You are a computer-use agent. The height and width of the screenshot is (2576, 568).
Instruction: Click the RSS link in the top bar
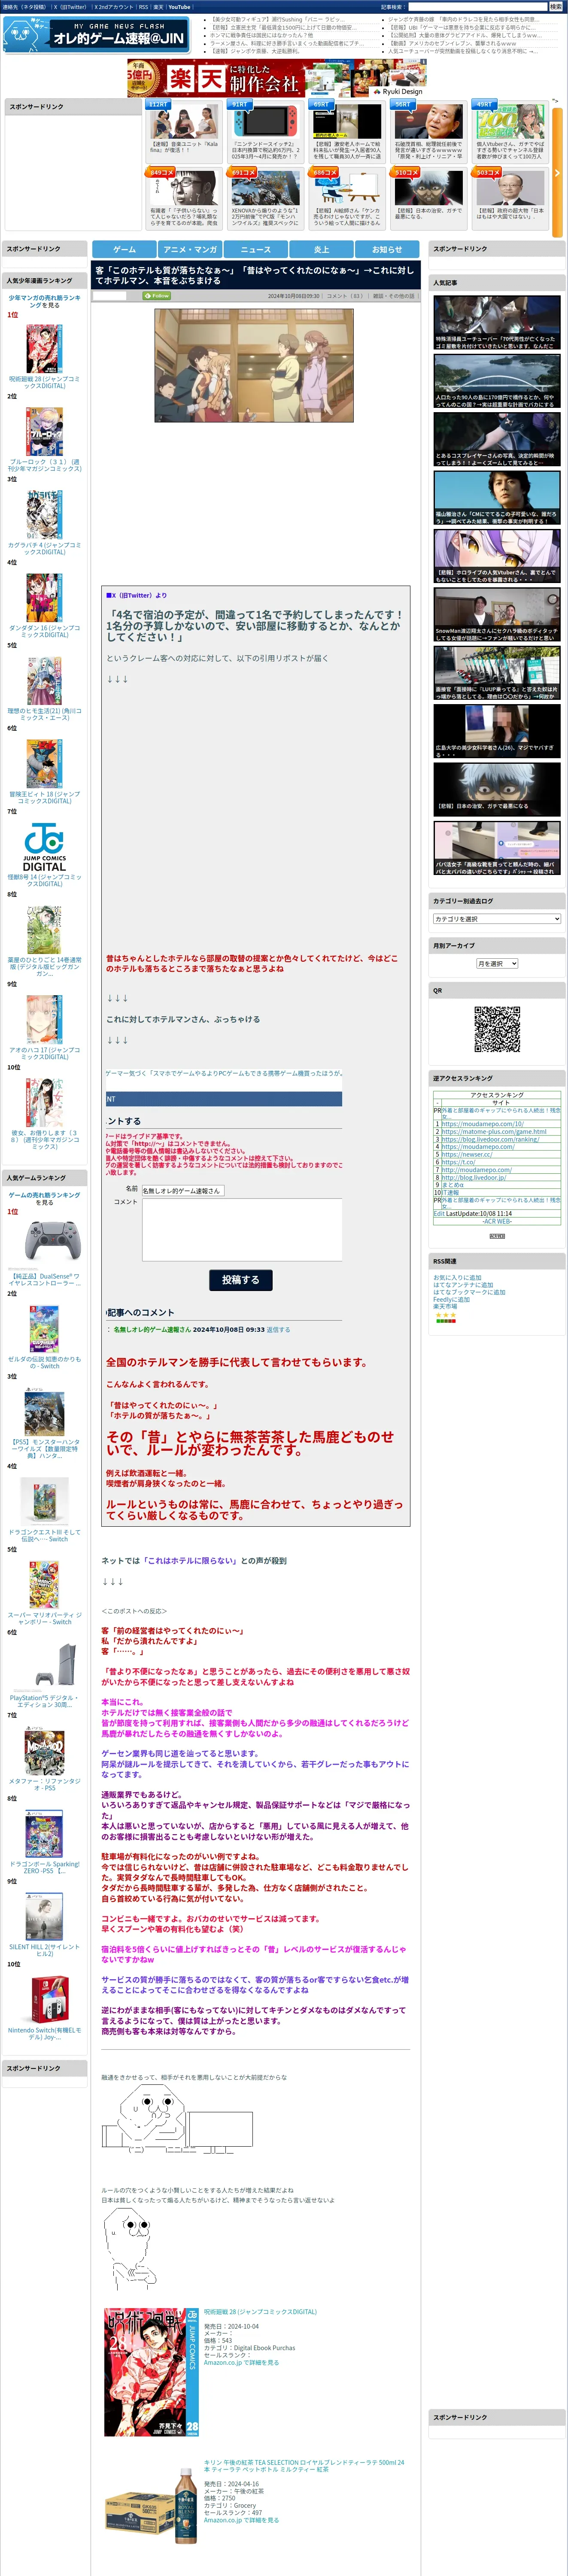143,7
